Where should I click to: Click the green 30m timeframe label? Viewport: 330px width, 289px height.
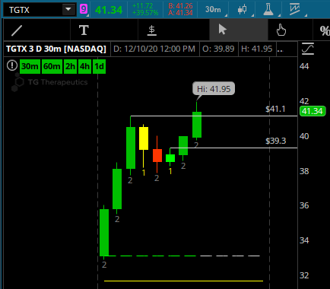(30, 66)
